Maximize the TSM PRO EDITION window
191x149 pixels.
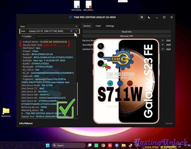point(164,17)
